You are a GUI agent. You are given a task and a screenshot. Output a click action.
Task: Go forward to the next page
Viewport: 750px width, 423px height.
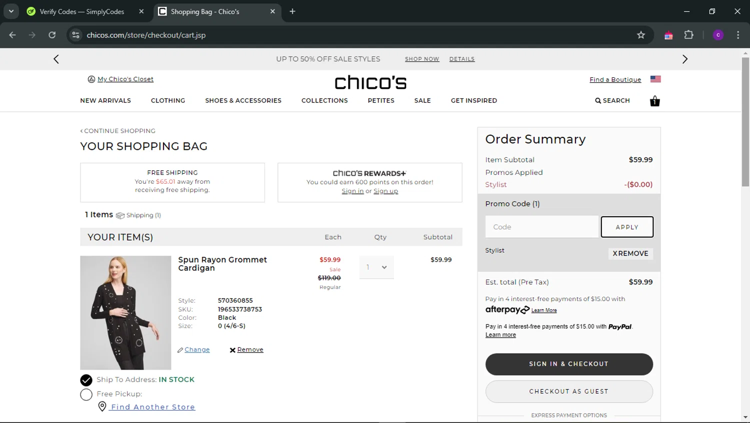click(x=32, y=35)
